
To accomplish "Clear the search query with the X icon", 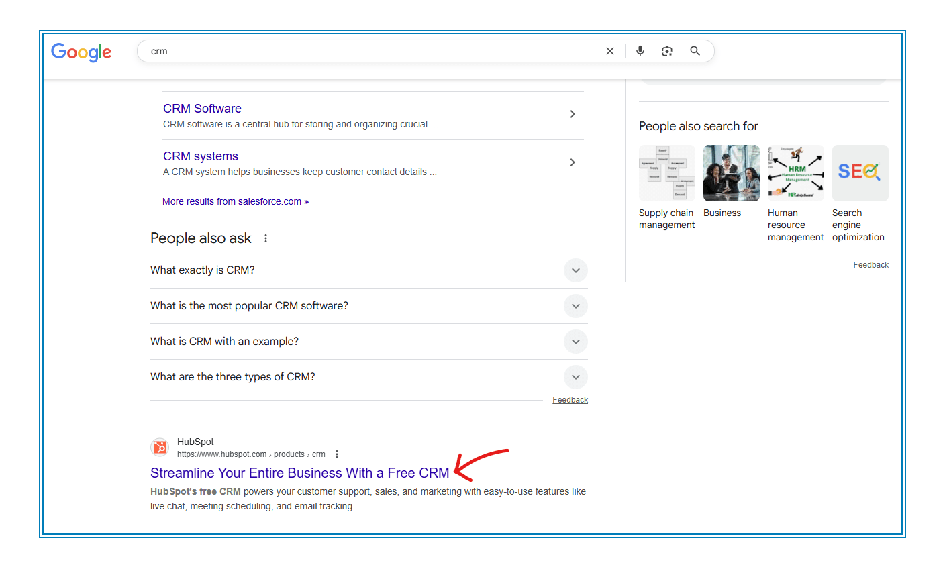I will tap(610, 51).
